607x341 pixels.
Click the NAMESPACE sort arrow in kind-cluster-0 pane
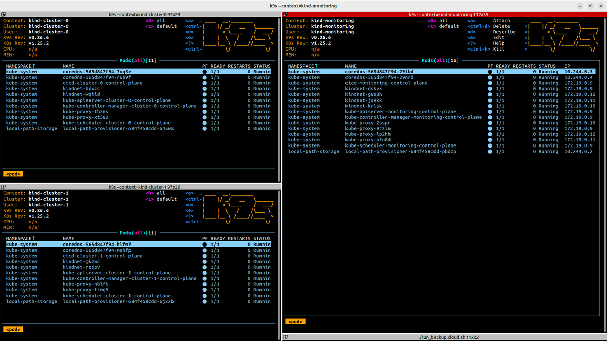[34, 66]
